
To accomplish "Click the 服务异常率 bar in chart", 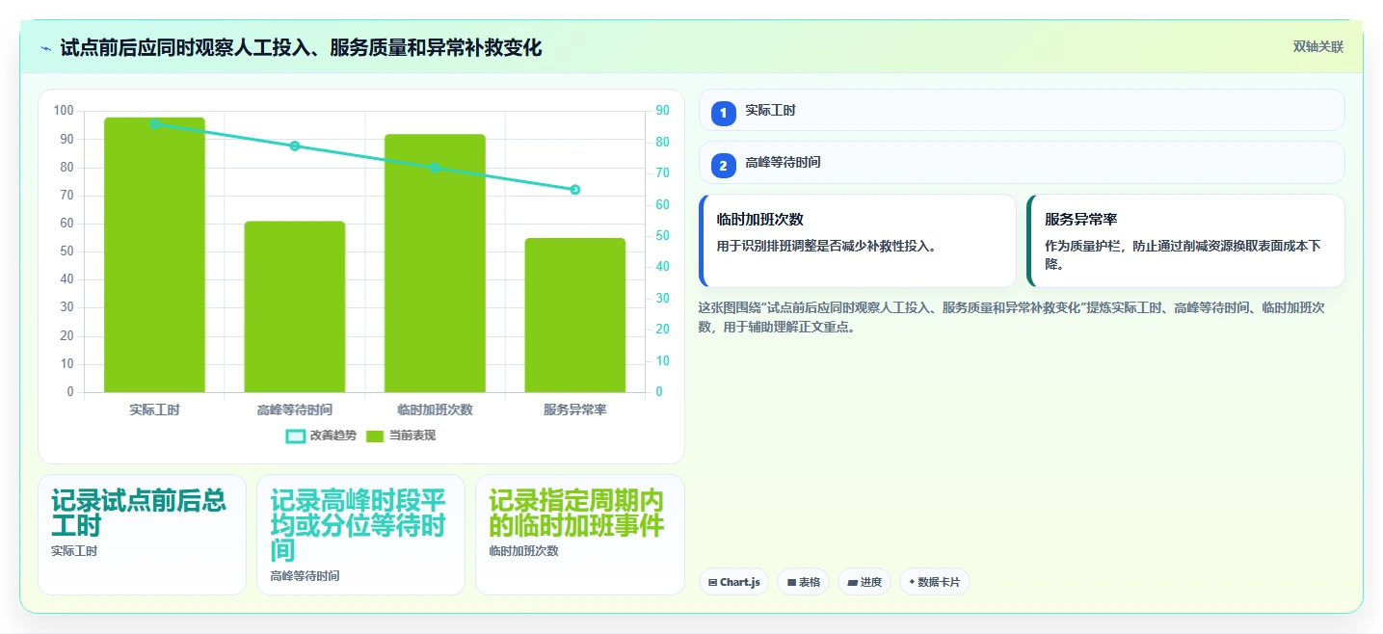I will (575, 315).
